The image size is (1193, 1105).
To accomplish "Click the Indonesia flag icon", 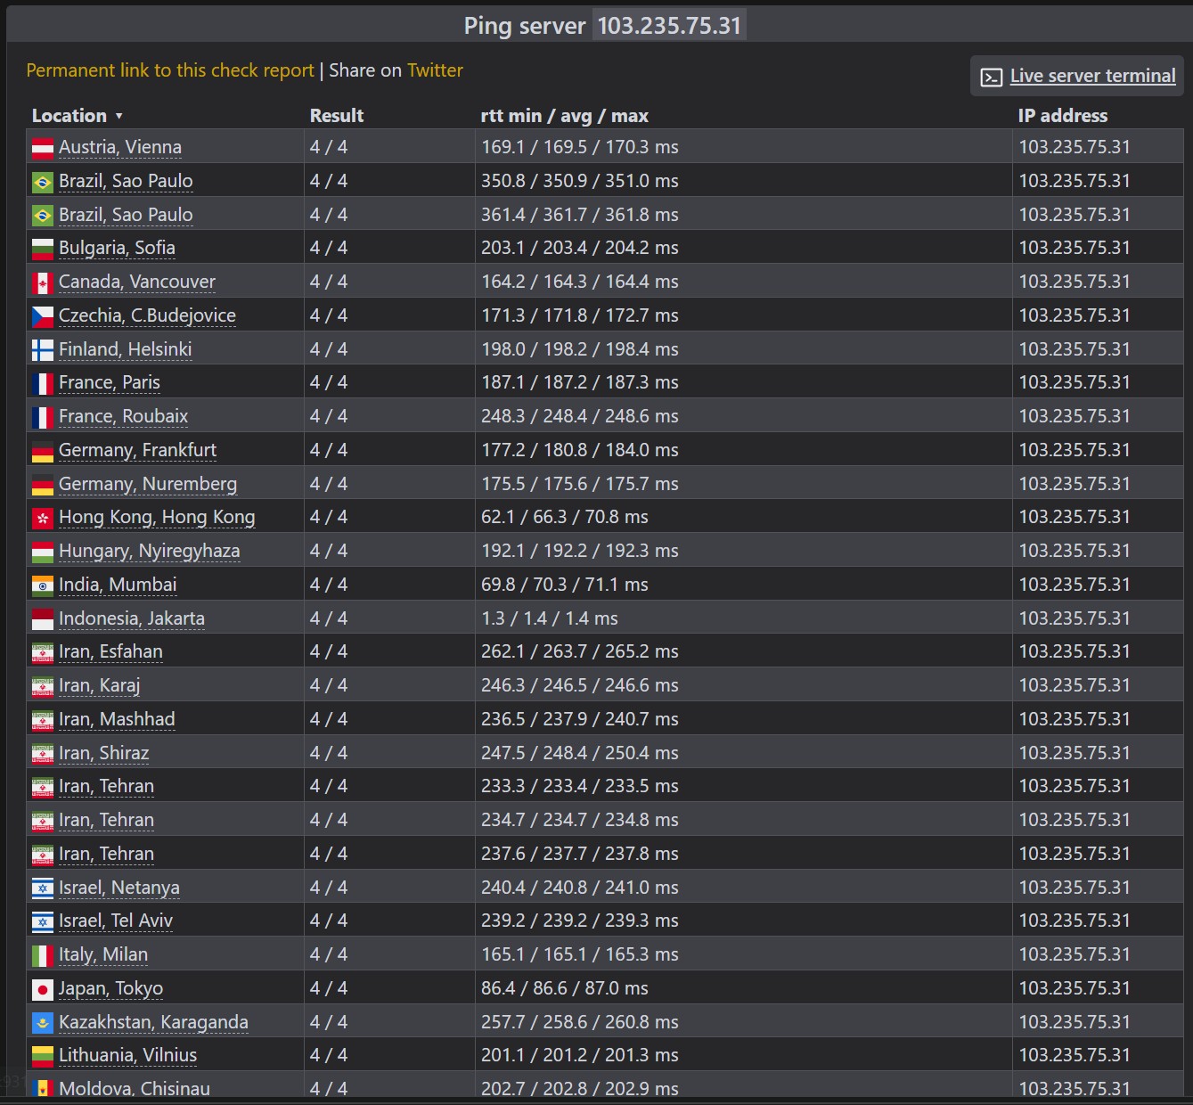I will pos(43,619).
